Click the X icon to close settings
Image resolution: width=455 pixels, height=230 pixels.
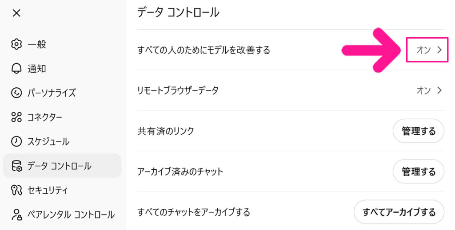(x=16, y=13)
